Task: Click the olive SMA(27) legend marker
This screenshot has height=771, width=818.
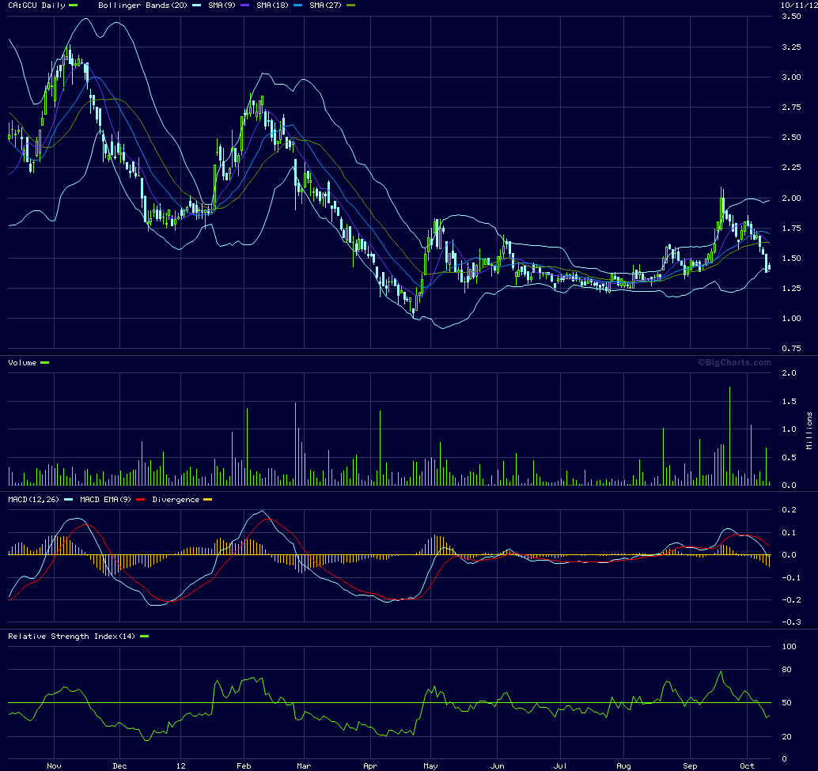Action: pos(351,6)
